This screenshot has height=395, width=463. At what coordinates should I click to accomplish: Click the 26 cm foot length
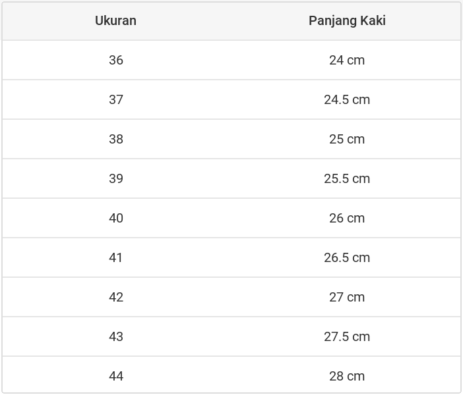coord(347,218)
